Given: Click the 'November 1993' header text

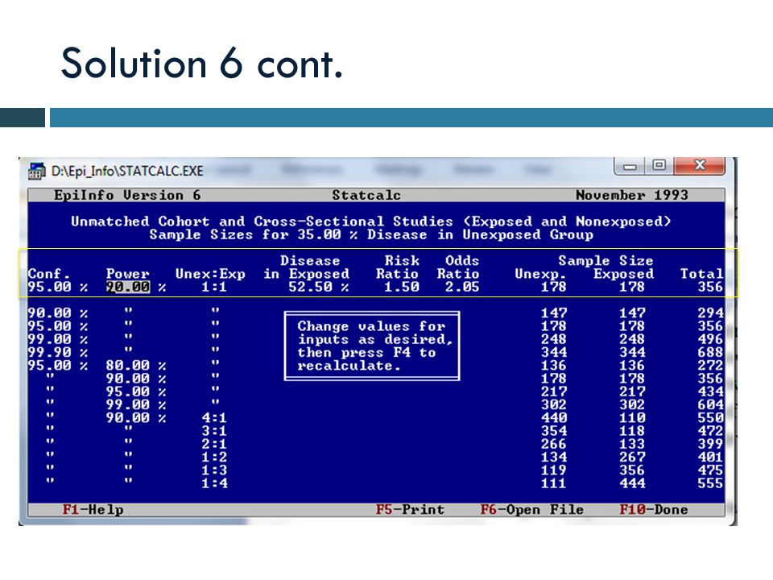Looking at the screenshot, I should pos(632,195).
